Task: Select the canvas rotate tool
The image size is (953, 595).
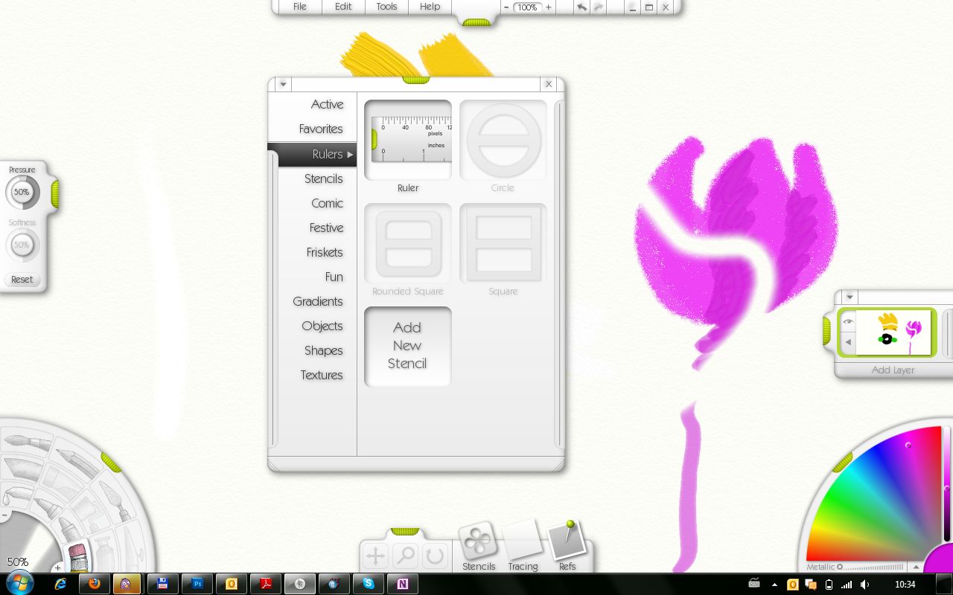Action: click(x=435, y=556)
